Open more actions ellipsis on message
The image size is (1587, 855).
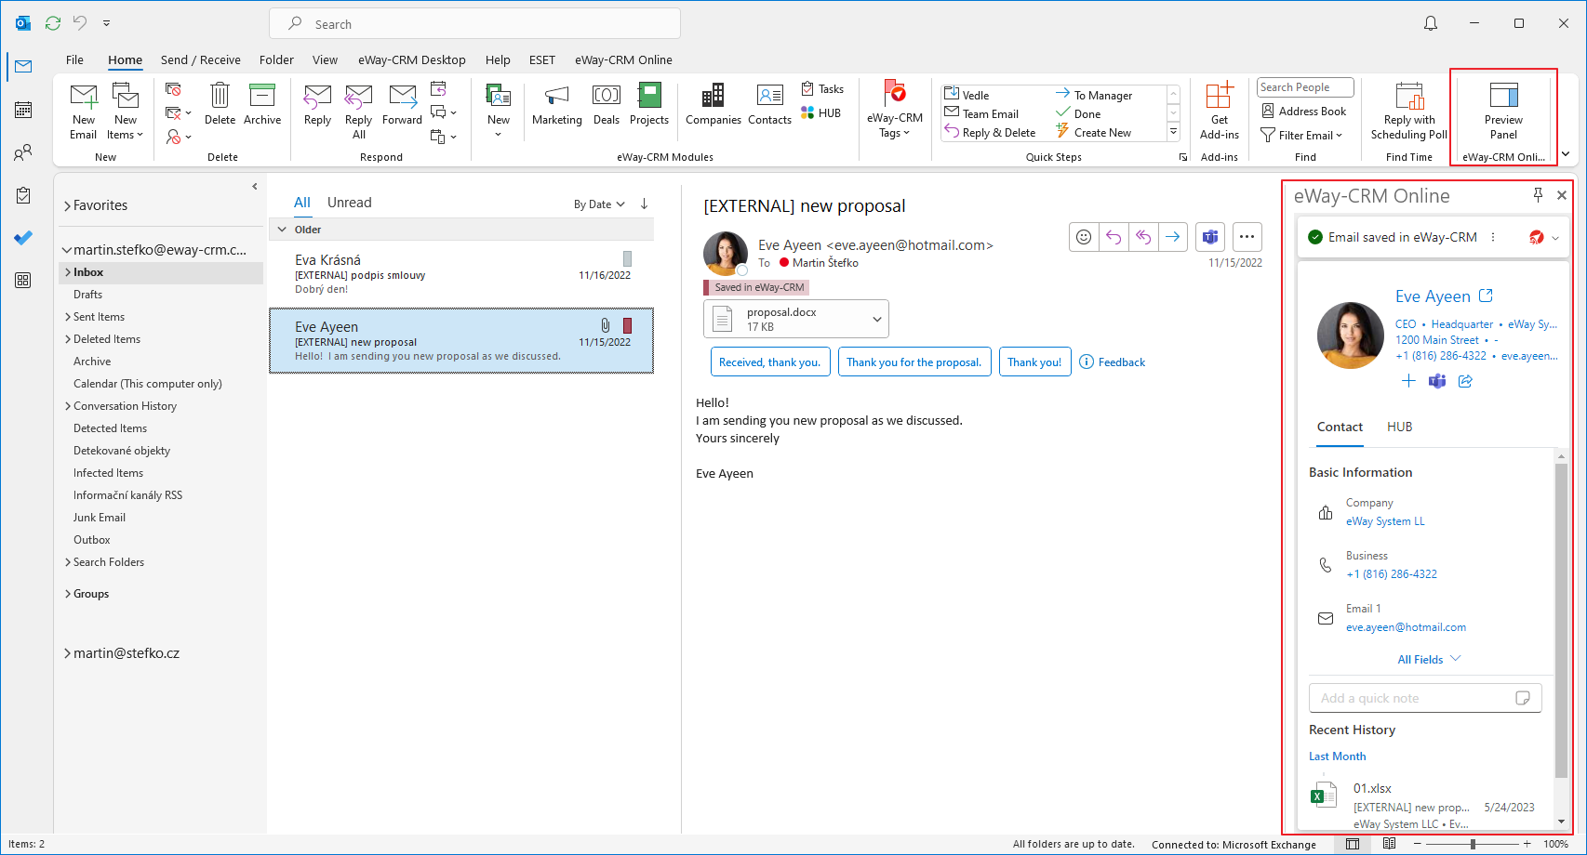(x=1247, y=237)
